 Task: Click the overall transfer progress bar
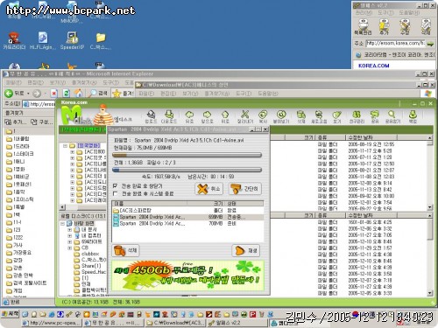point(187,170)
